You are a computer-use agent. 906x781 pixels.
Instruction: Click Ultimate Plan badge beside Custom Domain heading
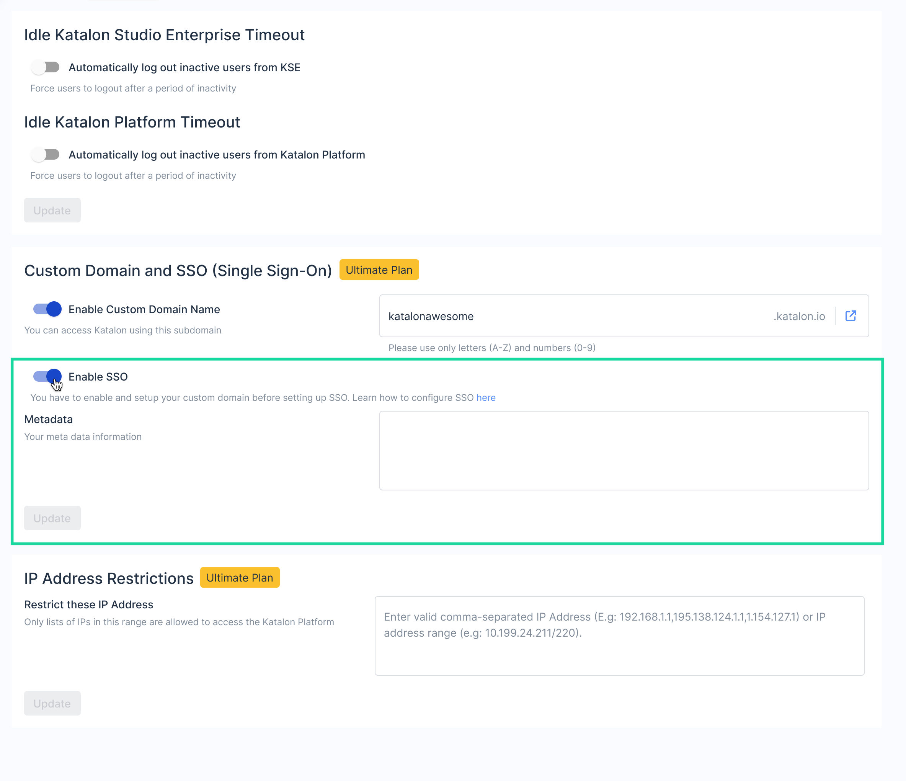[x=379, y=270]
